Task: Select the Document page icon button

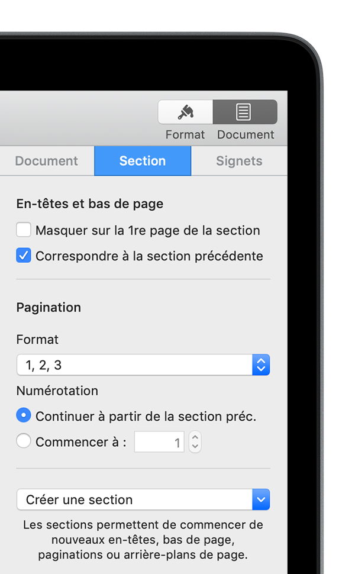Action: tap(245, 112)
